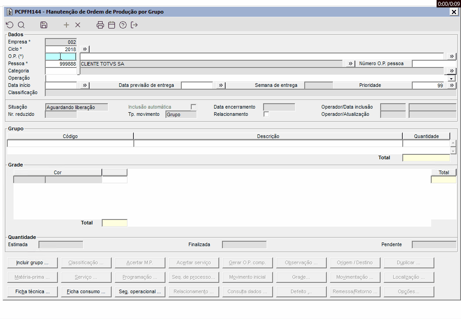Click Grupo table Código cell

70,143
